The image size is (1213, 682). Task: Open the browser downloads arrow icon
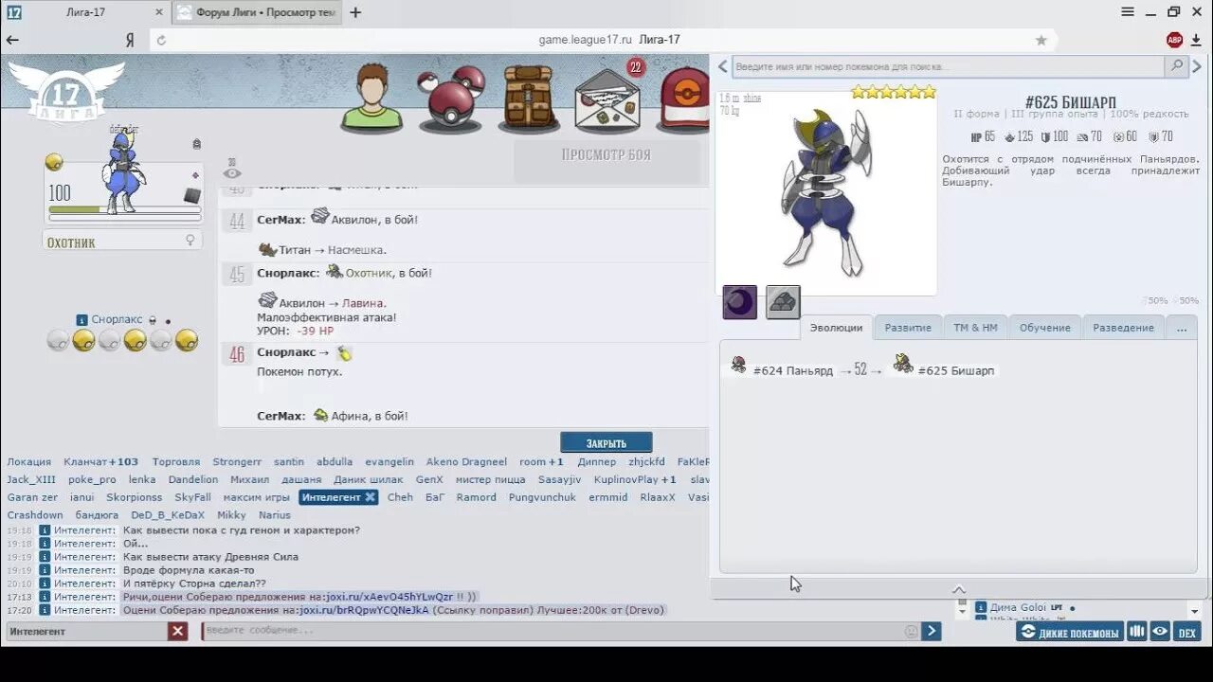click(1197, 40)
